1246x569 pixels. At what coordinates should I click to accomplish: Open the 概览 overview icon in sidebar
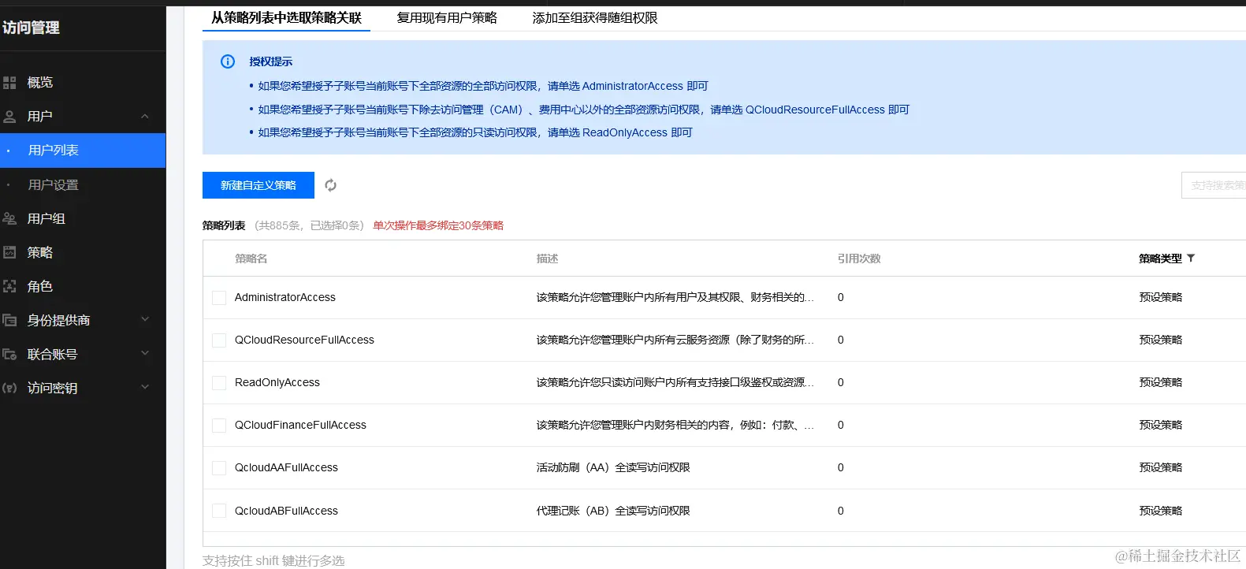click(x=9, y=83)
